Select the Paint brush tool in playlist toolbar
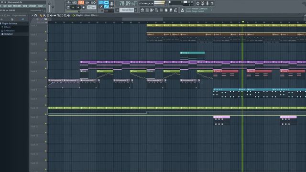 [44, 15]
